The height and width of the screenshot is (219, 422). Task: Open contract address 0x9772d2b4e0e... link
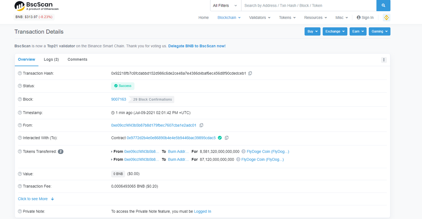pyautogui.click(x=171, y=138)
